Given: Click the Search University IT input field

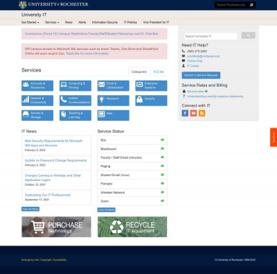Looking at the screenshot, I should tap(211, 36).
